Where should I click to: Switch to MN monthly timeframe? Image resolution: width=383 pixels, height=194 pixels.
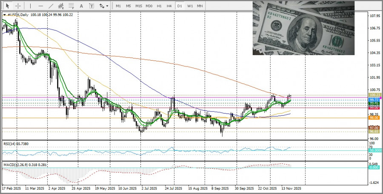point(200,6)
